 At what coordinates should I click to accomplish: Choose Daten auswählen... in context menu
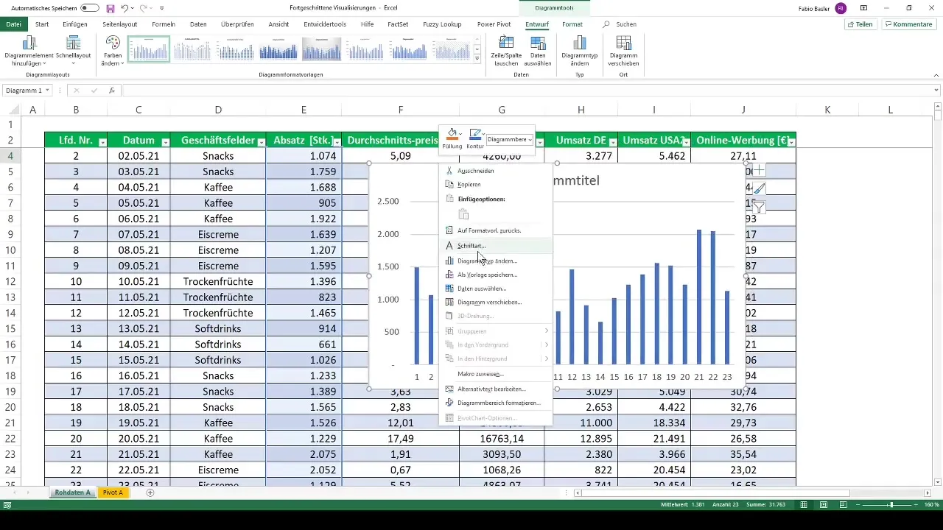pyautogui.click(x=495, y=289)
